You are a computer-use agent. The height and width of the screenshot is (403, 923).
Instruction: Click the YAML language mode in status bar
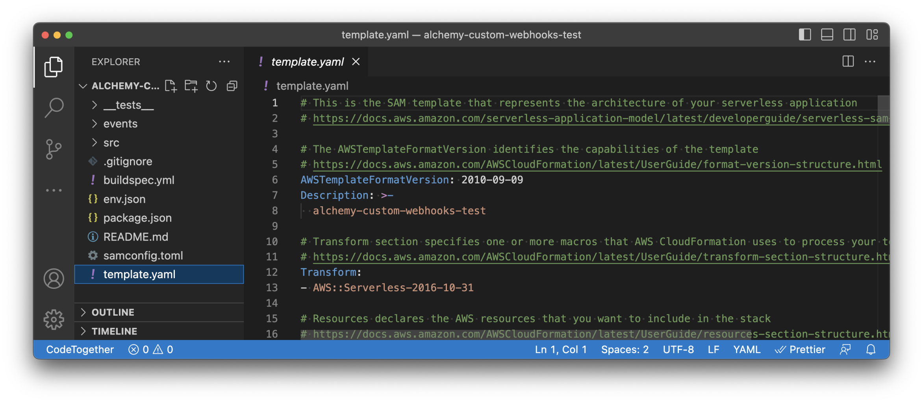coord(747,349)
